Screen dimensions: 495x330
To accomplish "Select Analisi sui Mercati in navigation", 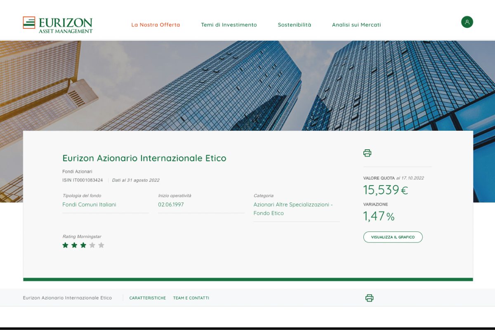I will [356, 25].
